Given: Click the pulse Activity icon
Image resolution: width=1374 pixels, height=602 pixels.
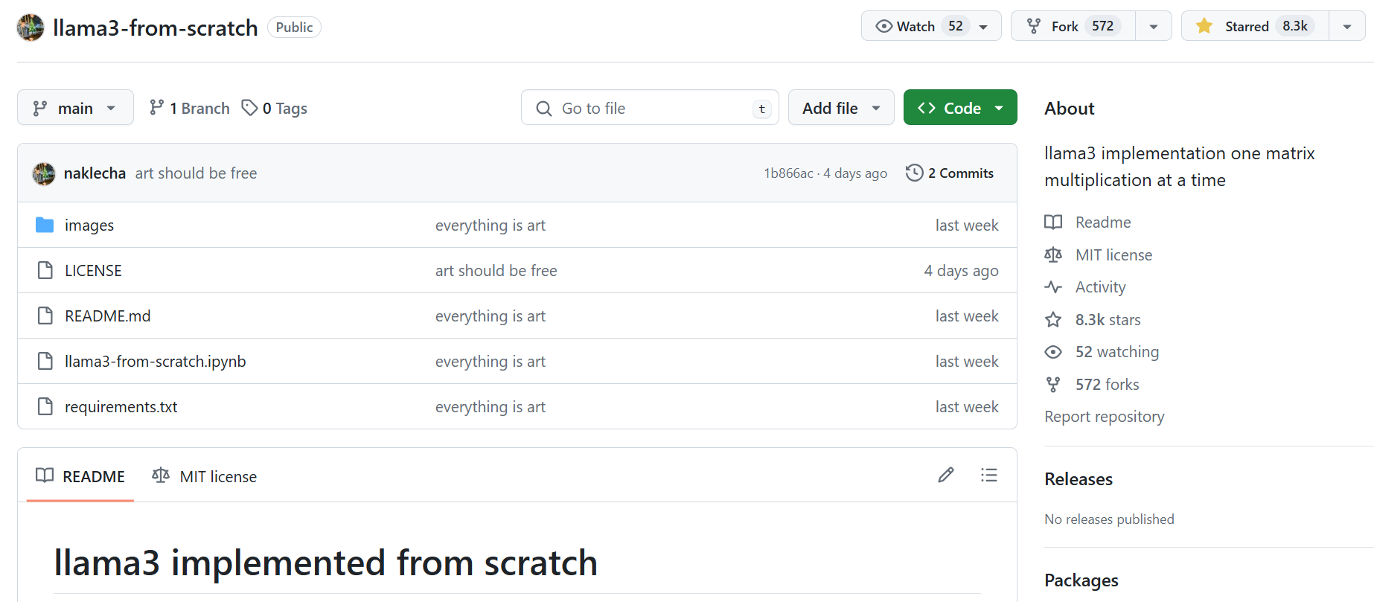Looking at the screenshot, I should (x=1053, y=286).
